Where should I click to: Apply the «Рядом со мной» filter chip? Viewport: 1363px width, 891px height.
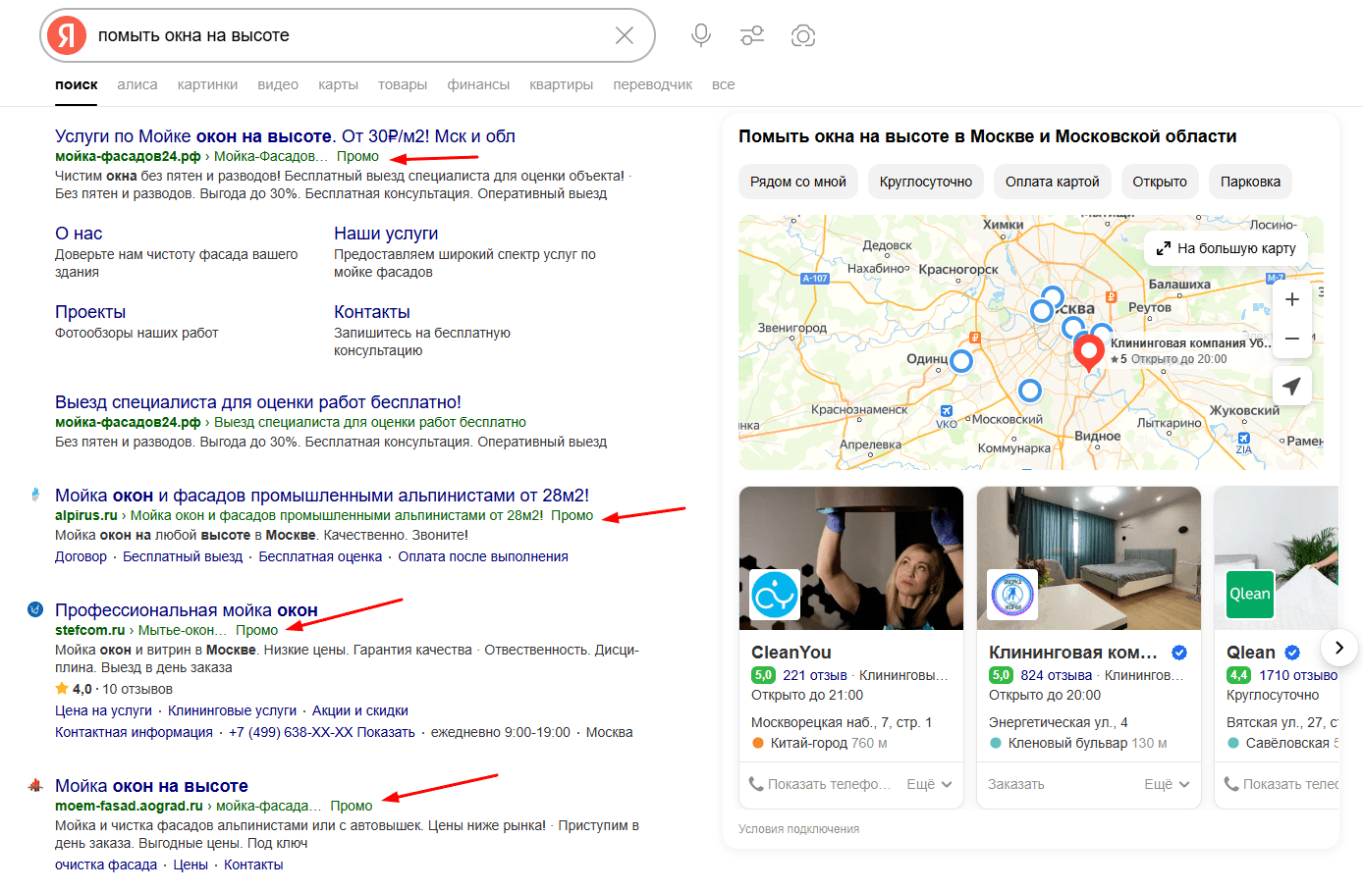(798, 182)
